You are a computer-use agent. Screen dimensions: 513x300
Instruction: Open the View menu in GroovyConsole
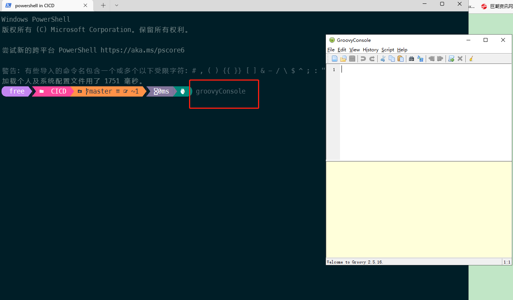[354, 50]
